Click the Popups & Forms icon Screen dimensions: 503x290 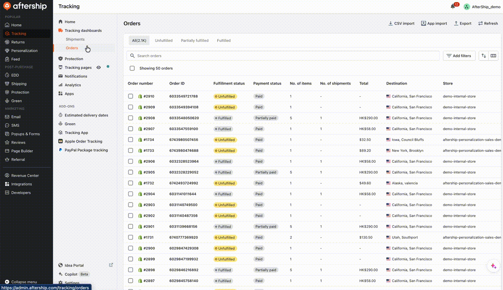pos(7,134)
